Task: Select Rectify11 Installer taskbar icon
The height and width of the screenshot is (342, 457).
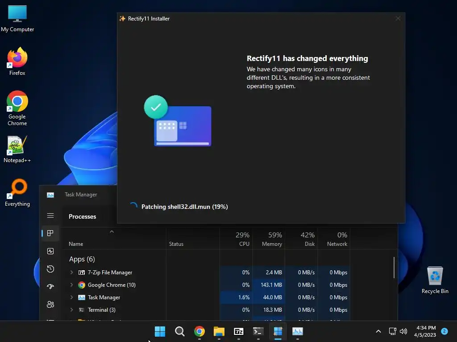Action: pyautogui.click(x=278, y=331)
